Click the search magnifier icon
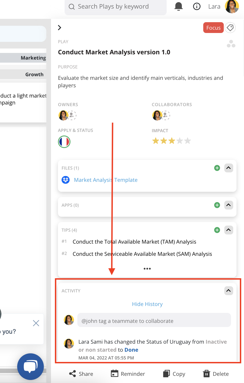244x383 pixels. click(x=72, y=7)
